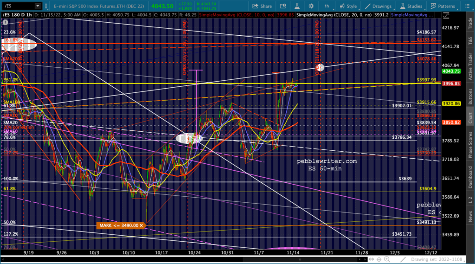Open the symbol selector dropdown arrow
The image size is (475, 264).
pyautogui.click(x=38, y=6)
